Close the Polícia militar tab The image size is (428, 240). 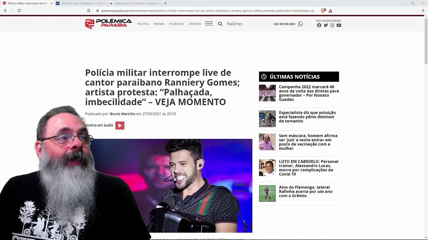pos(51,3)
